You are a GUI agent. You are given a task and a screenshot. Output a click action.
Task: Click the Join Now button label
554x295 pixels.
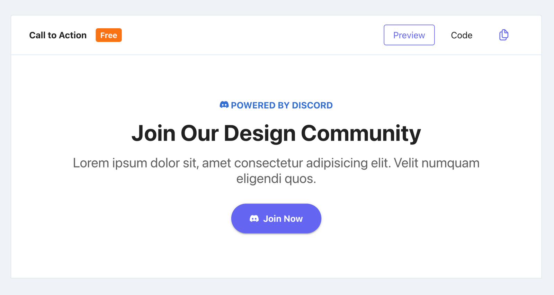click(x=283, y=219)
